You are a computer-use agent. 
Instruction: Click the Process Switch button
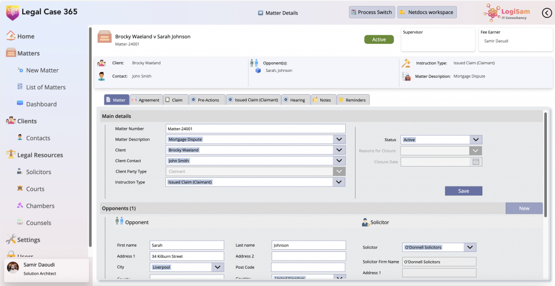point(371,12)
